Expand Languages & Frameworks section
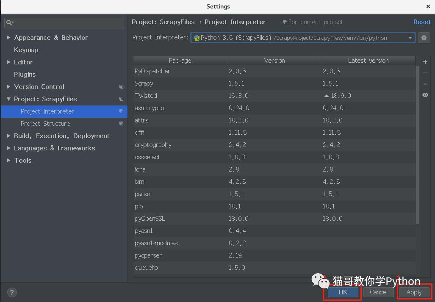Image resolution: width=435 pixels, height=302 pixels. point(8,148)
